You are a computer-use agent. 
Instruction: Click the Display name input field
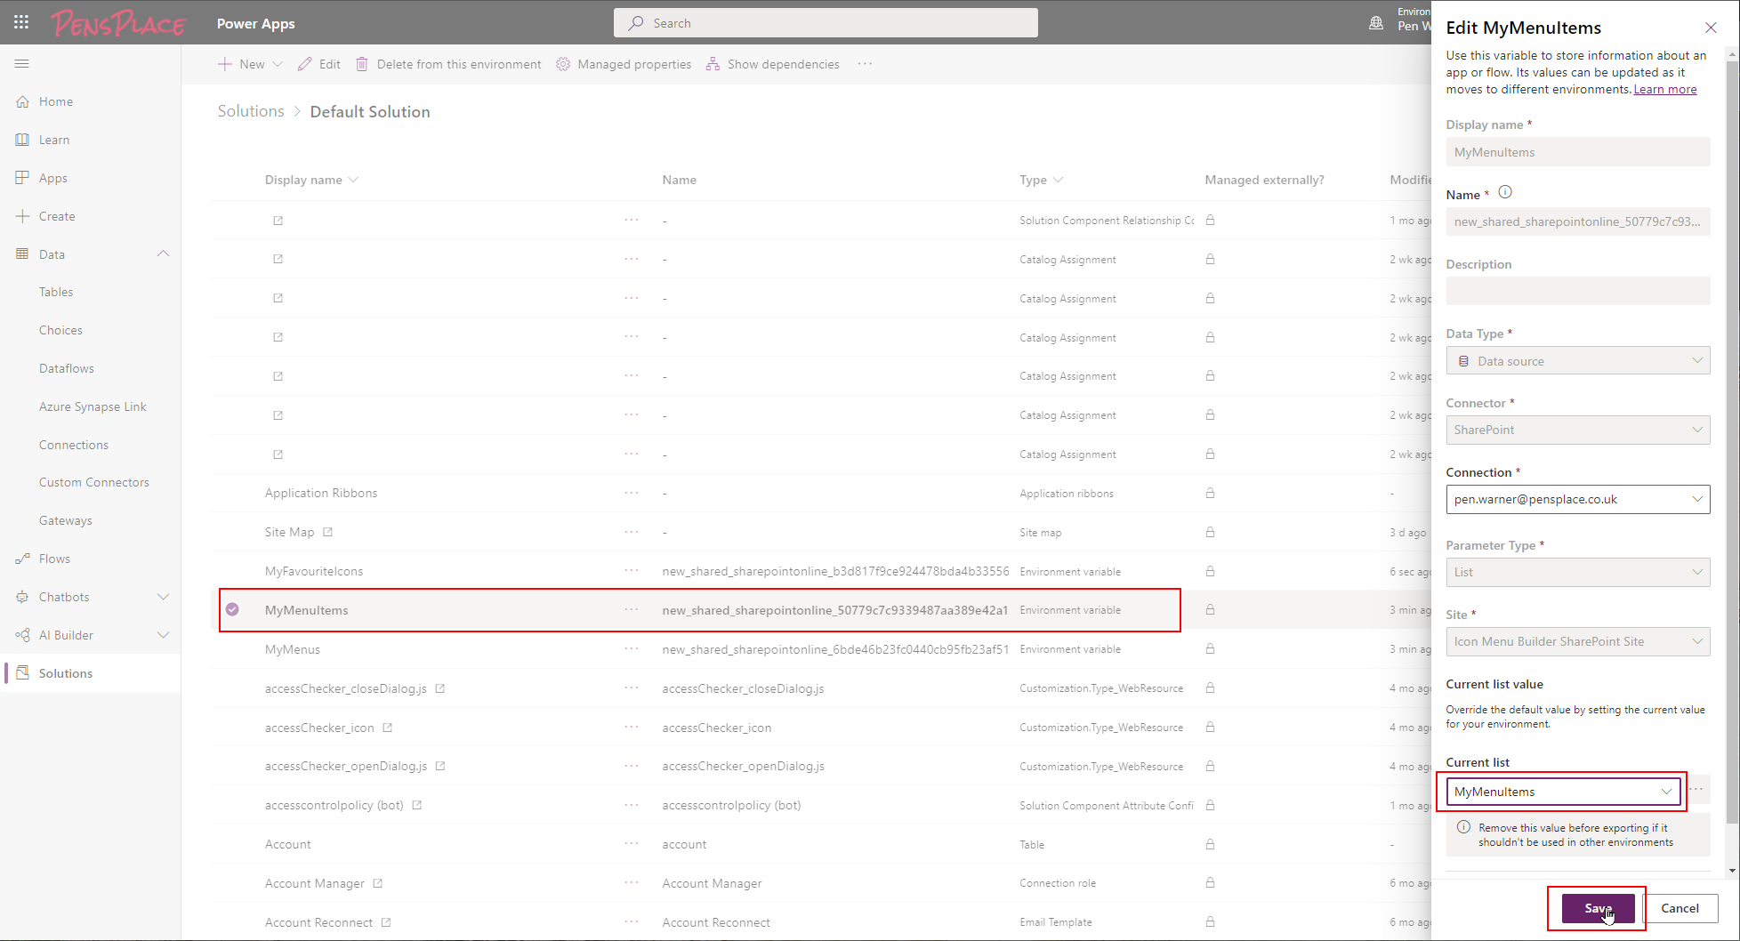(1578, 152)
